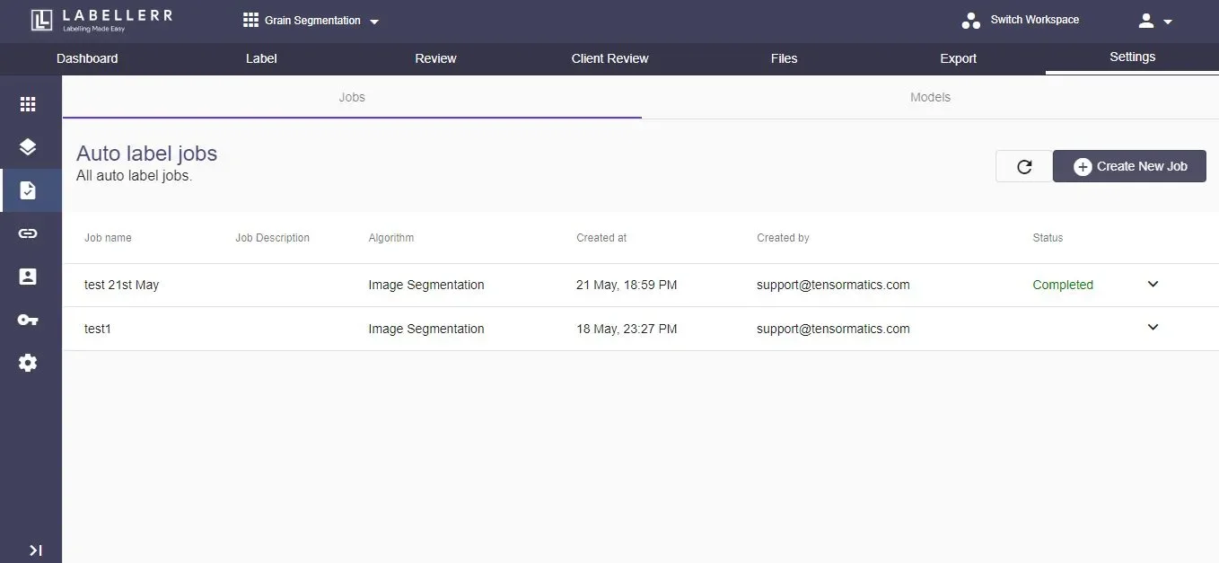Click support email in test1 row

pos(833,329)
